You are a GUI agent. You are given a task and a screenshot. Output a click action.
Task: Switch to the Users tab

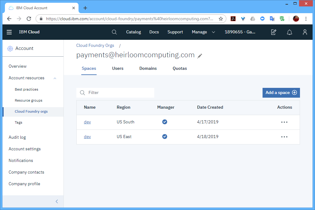118,69
